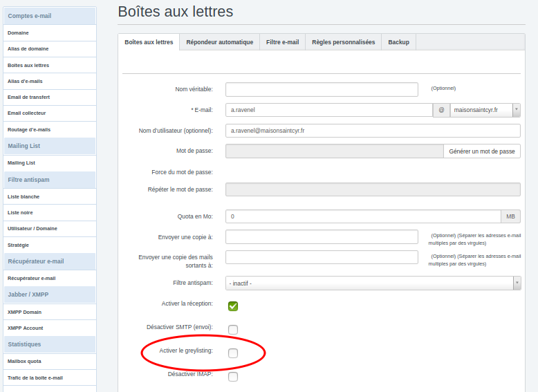Open the Liste blanche antispam page
The image size is (538, 392).
click(24, 196)
